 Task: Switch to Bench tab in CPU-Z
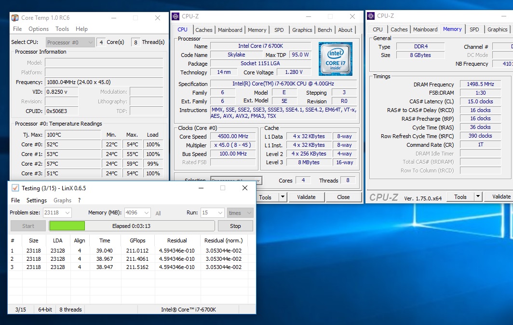coord(324,30)
